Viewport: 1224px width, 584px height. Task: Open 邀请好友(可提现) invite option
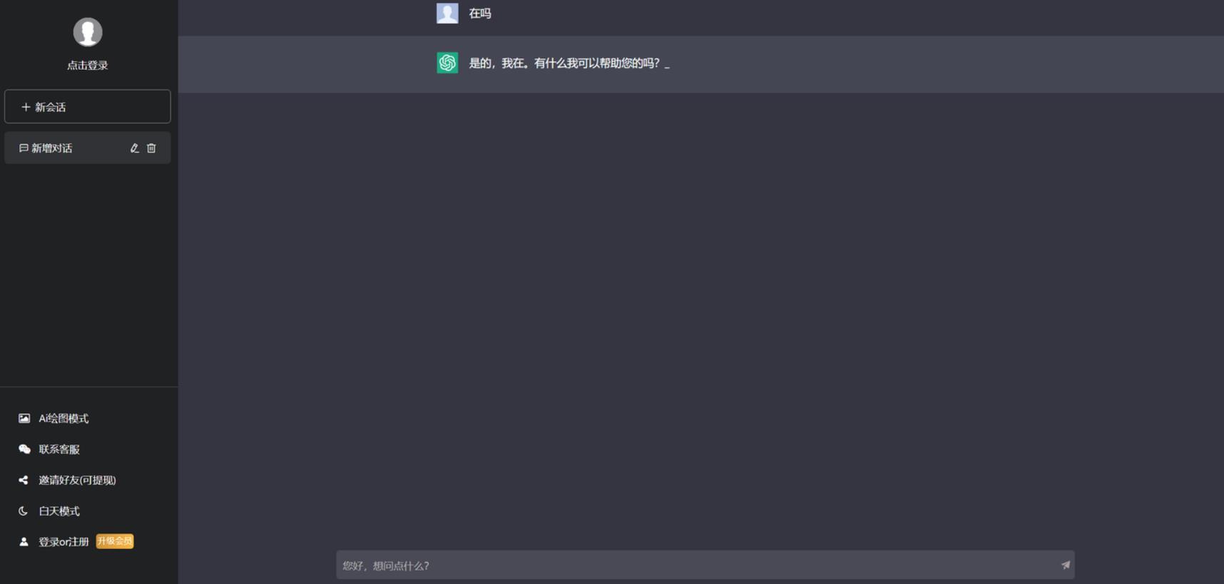pyautogui.click(x=77, y=480)
